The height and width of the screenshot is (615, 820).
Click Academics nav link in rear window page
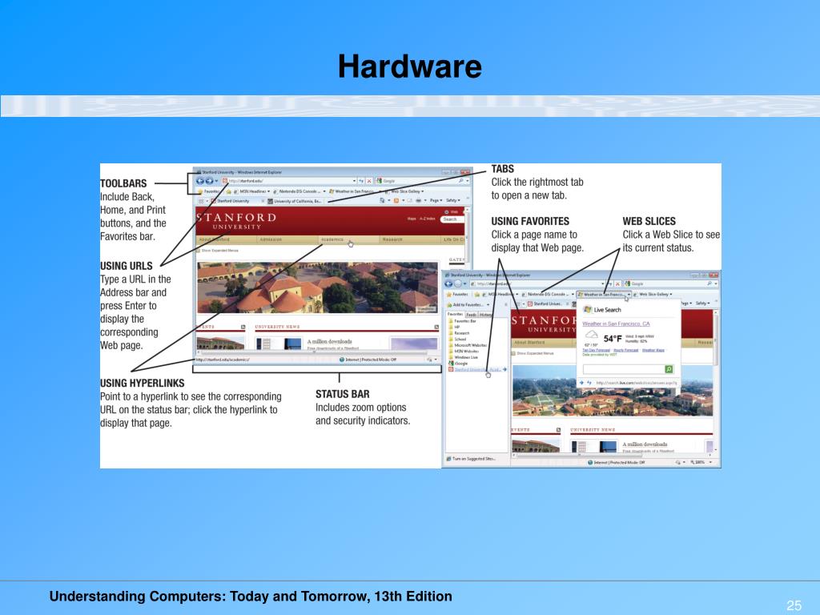click(332, 239)
